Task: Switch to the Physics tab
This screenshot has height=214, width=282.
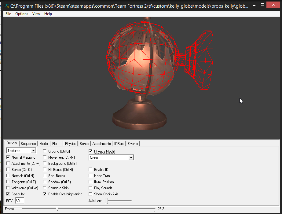Action: 71,144
